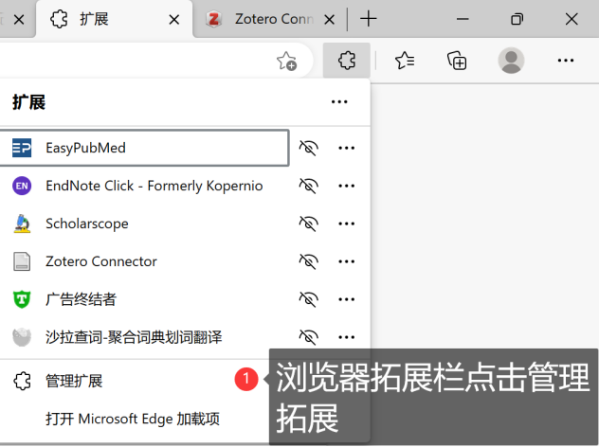Click the puzzle favicon on 扩展 tab
The height and width of the screenshot is (447, 599).
click(x=59, y=19)
